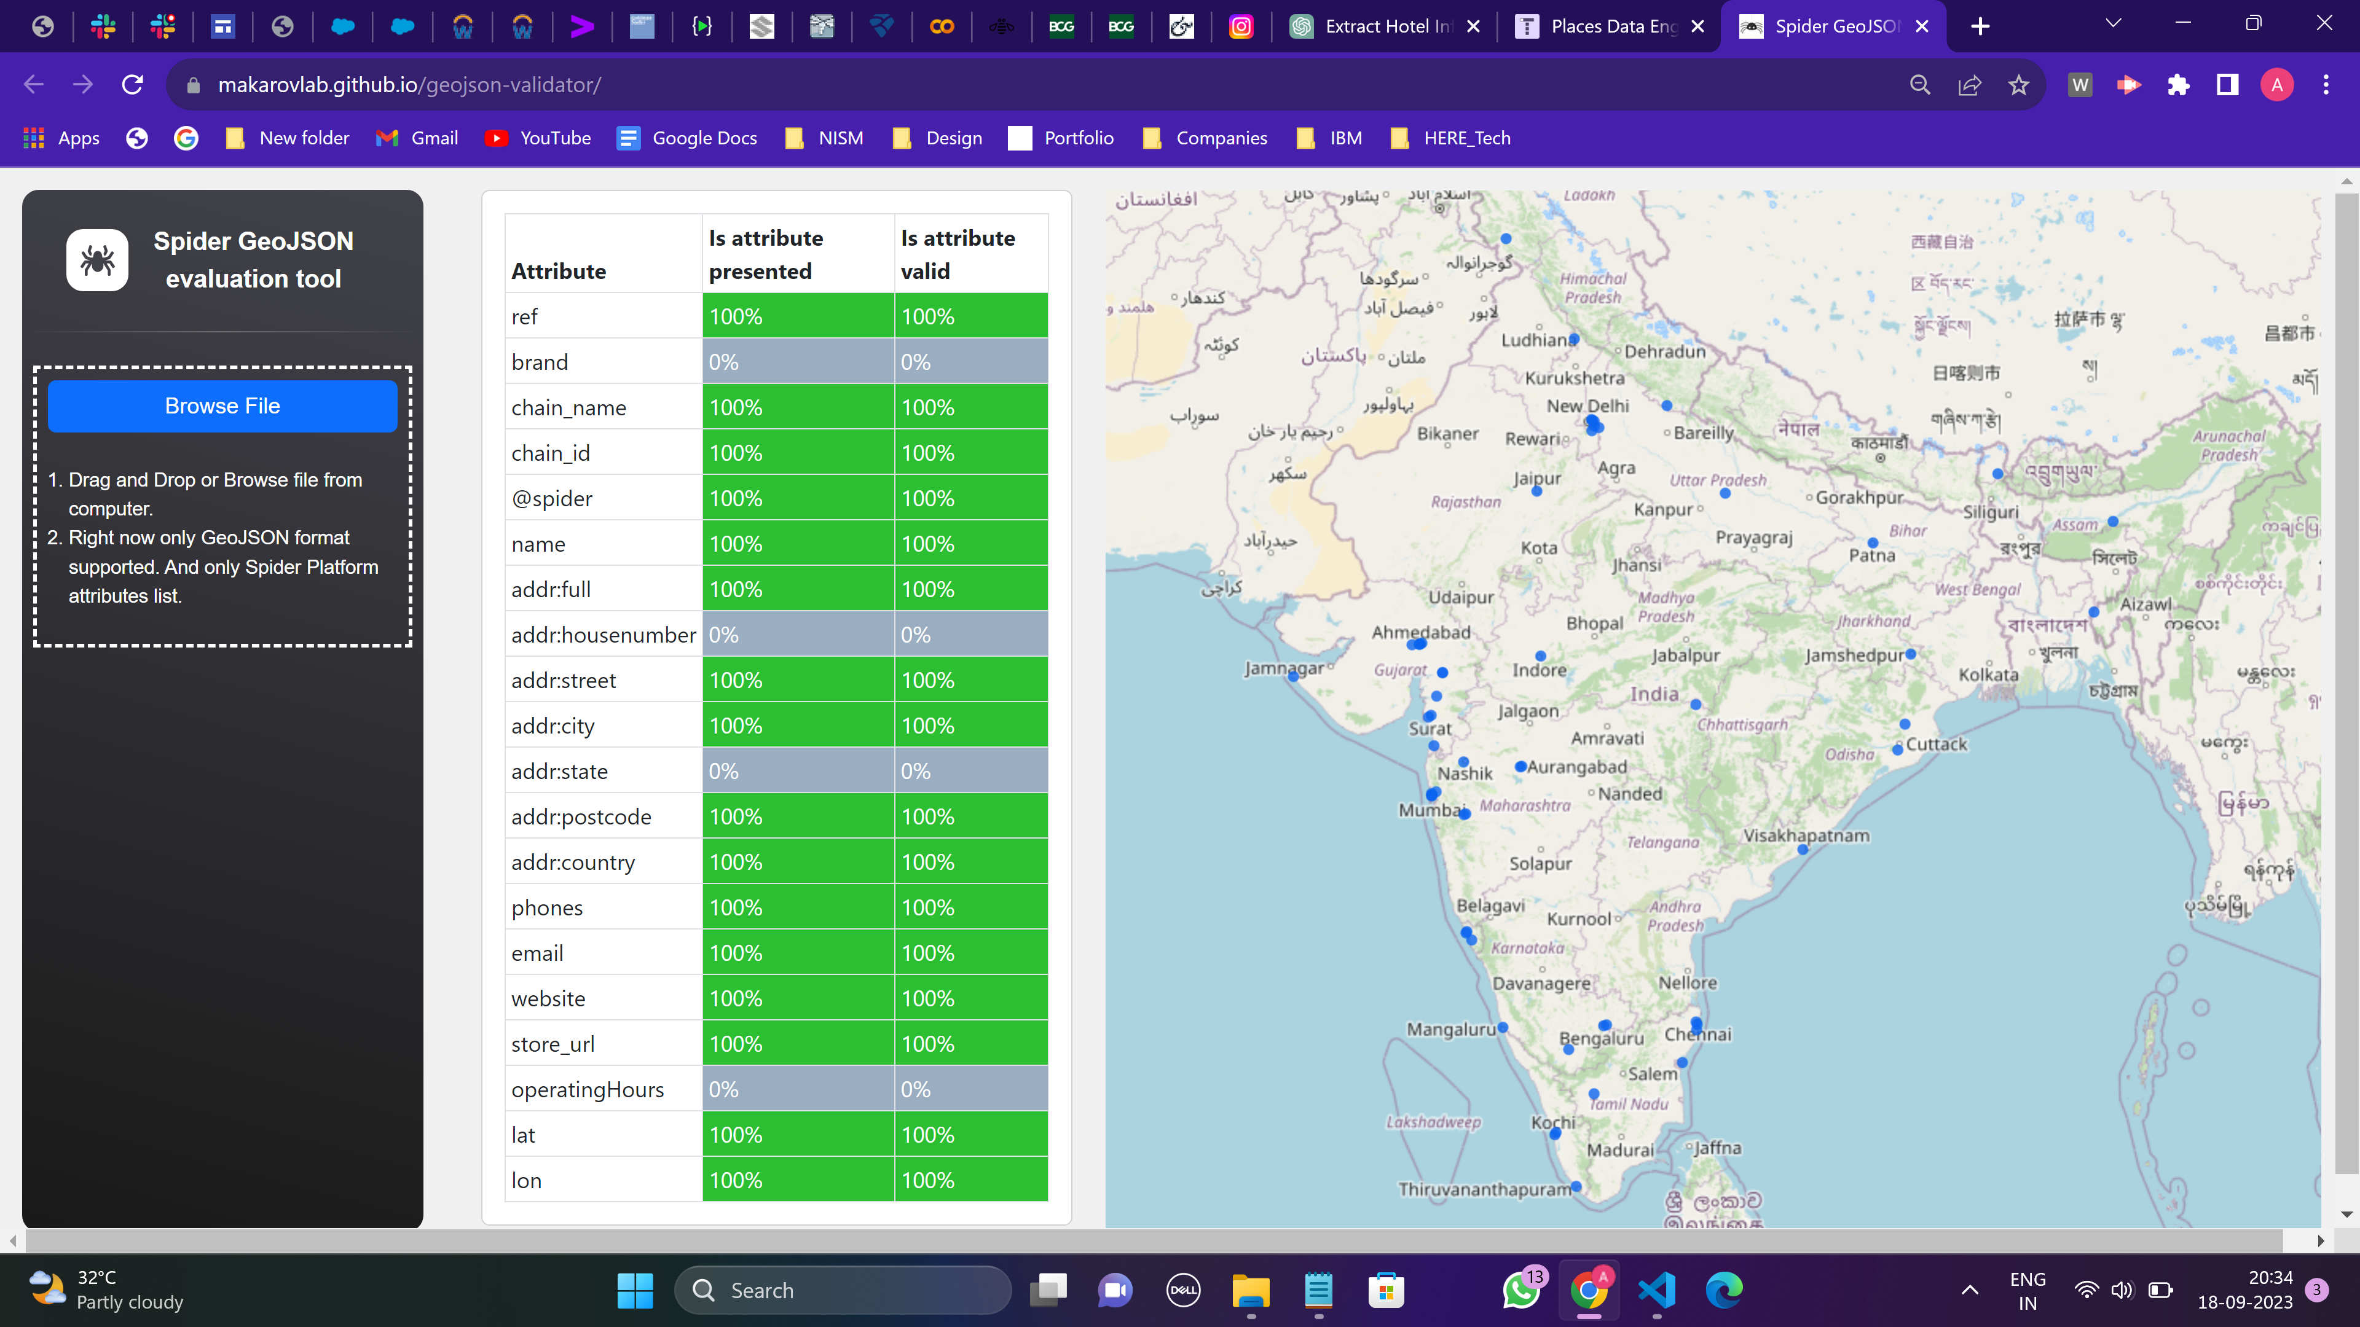Screen dimensions: 2360x1327
Task: Expand the Design bookmark folder
Action: pos(937,138)
